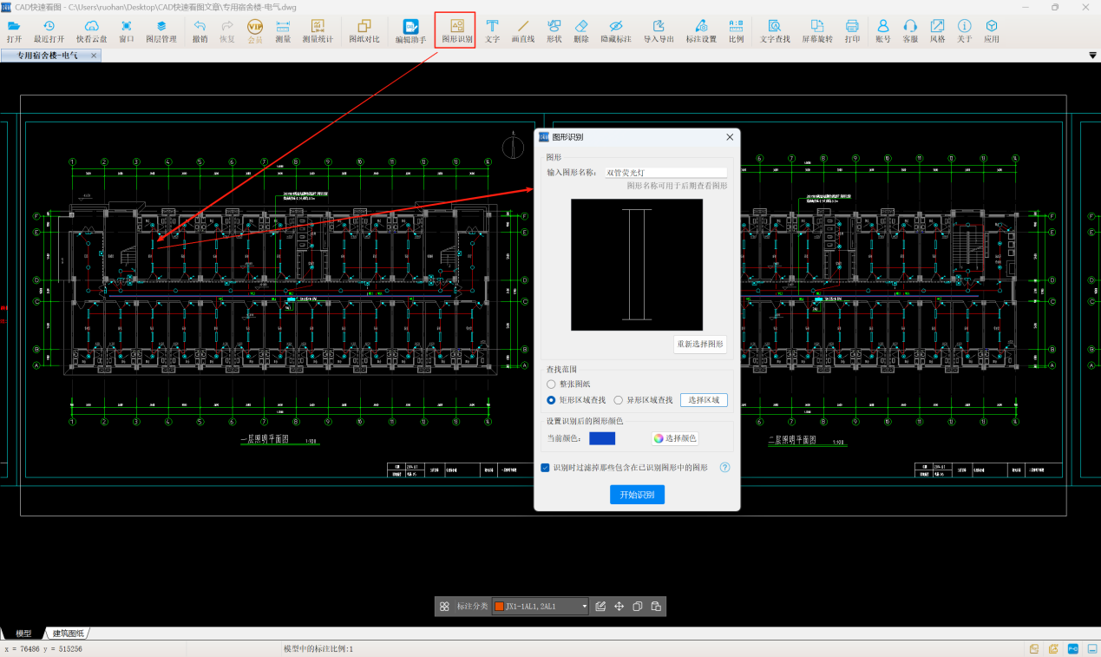Select the 整张图纸 radio option
Viewport: 1101px width, 657px height.
pos(551,384)
